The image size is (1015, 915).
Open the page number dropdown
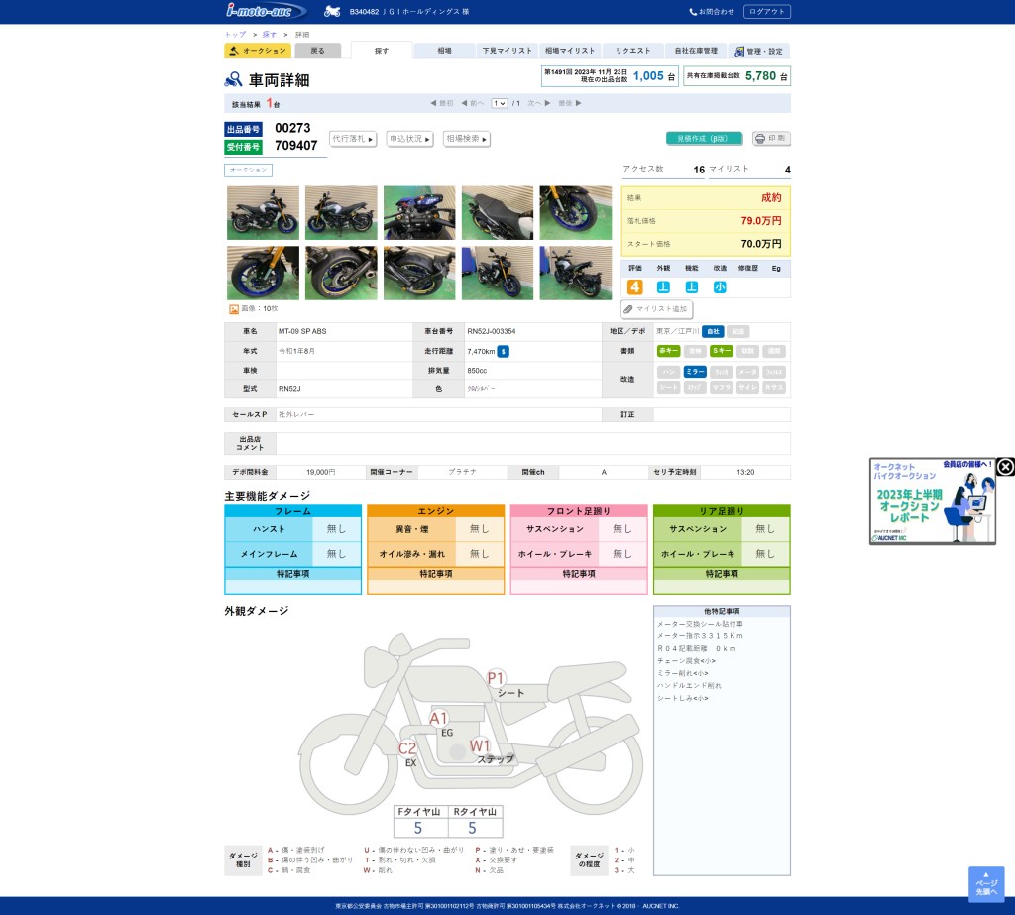[499, 103]
